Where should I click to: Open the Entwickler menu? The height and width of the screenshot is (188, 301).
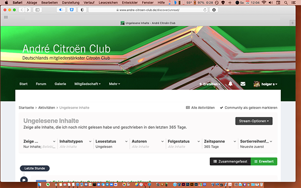(x=130, y=2)
